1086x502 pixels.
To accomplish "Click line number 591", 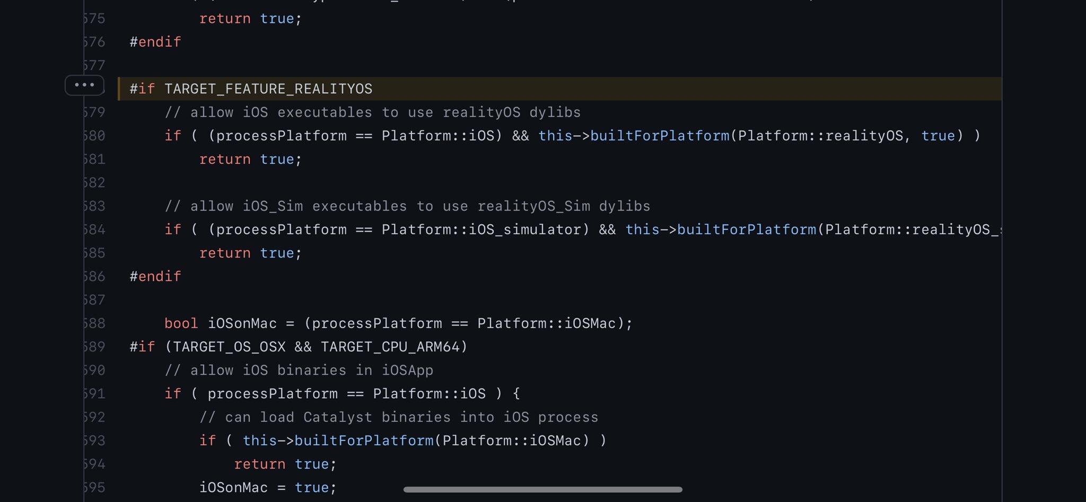I will [94, 393].
